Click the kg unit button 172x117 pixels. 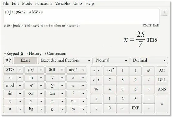31,109
